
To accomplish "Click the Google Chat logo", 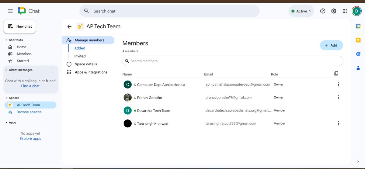I will point(22,11).
